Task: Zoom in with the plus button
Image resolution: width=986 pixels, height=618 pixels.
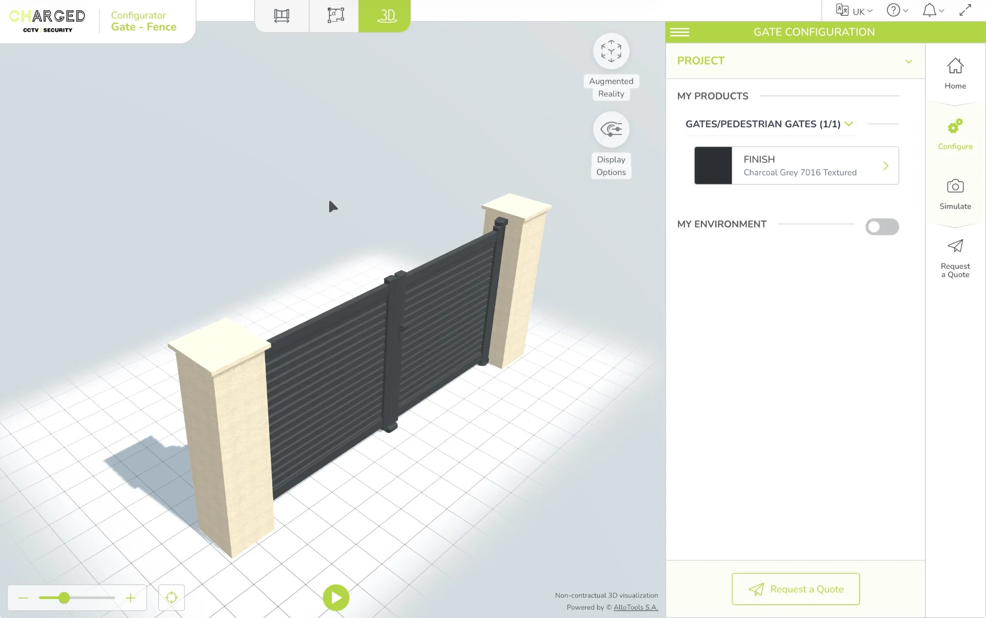Action: coord(130,598)
